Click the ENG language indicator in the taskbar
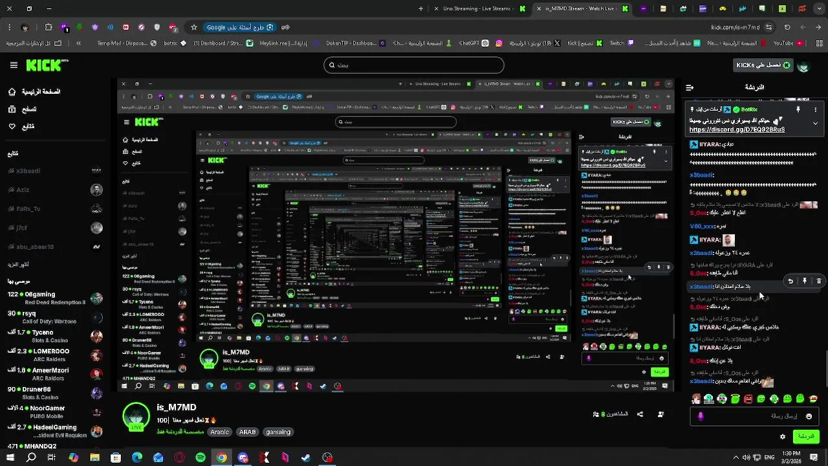The width and height of the screenshot is (828, 466). pos(770,458)
